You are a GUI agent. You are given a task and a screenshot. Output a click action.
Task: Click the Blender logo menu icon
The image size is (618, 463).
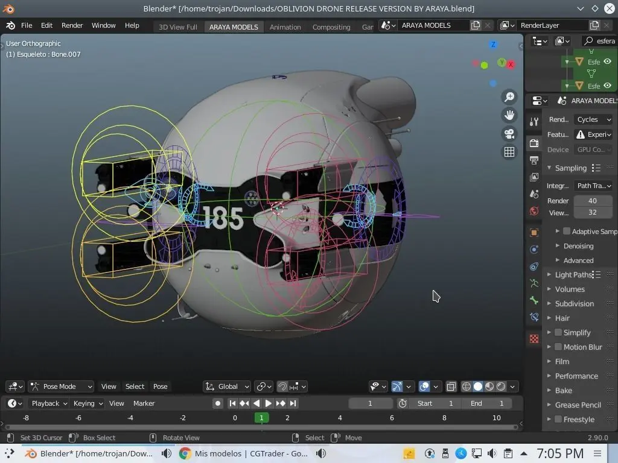tap(11, 25)
